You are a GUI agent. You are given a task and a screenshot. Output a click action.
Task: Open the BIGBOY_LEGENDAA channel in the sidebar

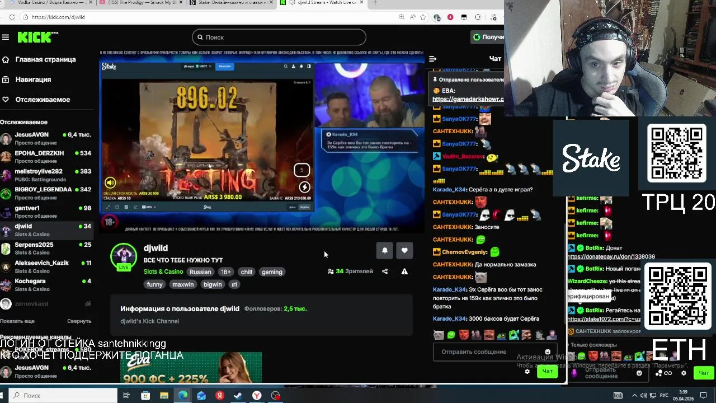point(46,194)
